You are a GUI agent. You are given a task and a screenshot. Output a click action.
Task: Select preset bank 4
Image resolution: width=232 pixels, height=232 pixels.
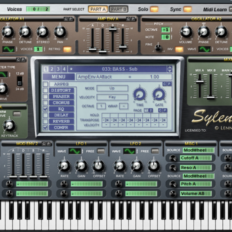64,69
